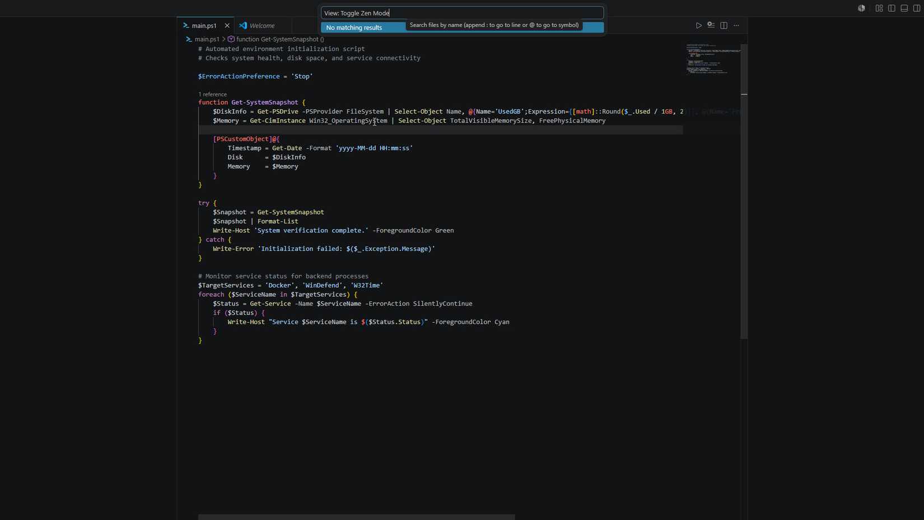The image size is (924, 520).
Task: Click main.ps1 in the breadcrumb
Action: click(x=207, y=39)
